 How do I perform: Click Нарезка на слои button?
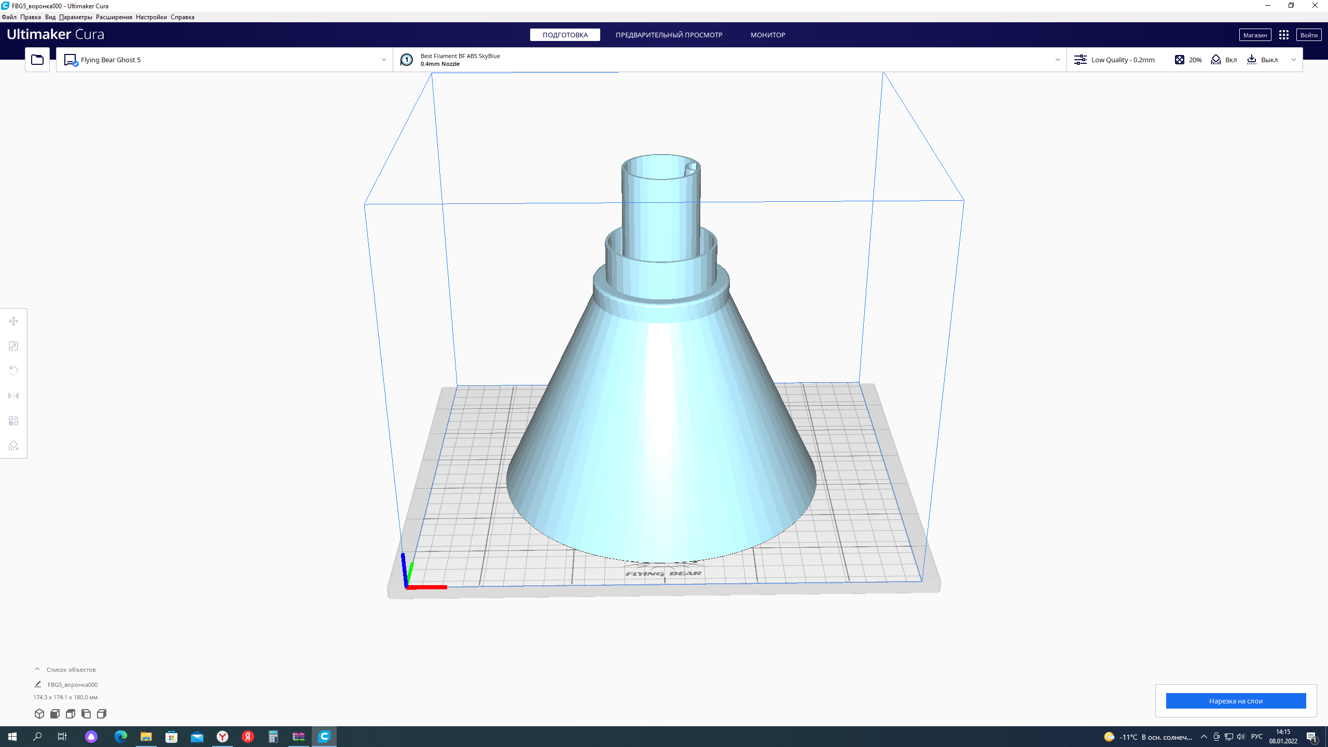pos(1236,701)
